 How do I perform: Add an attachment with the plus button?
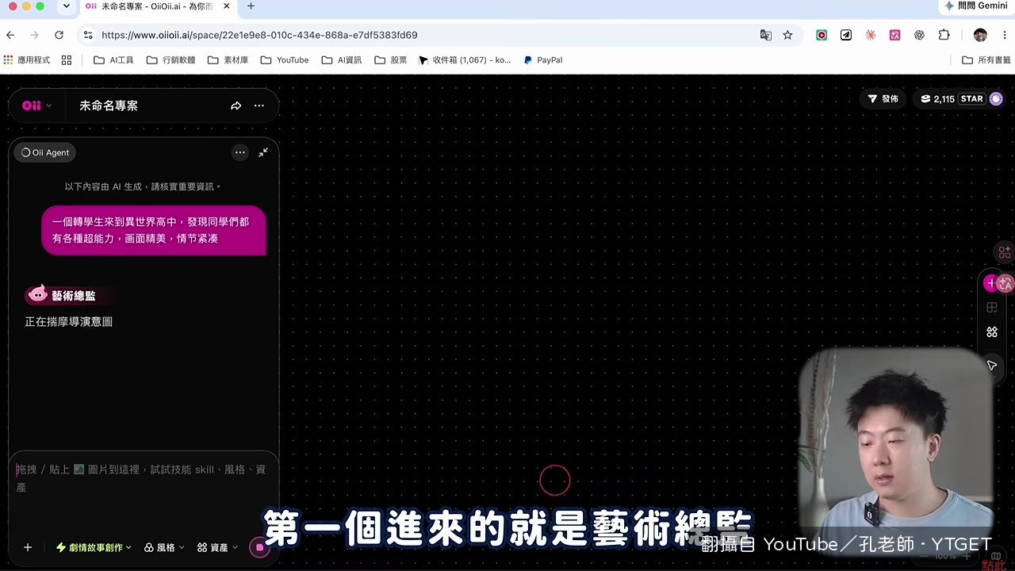click(28, 547)
